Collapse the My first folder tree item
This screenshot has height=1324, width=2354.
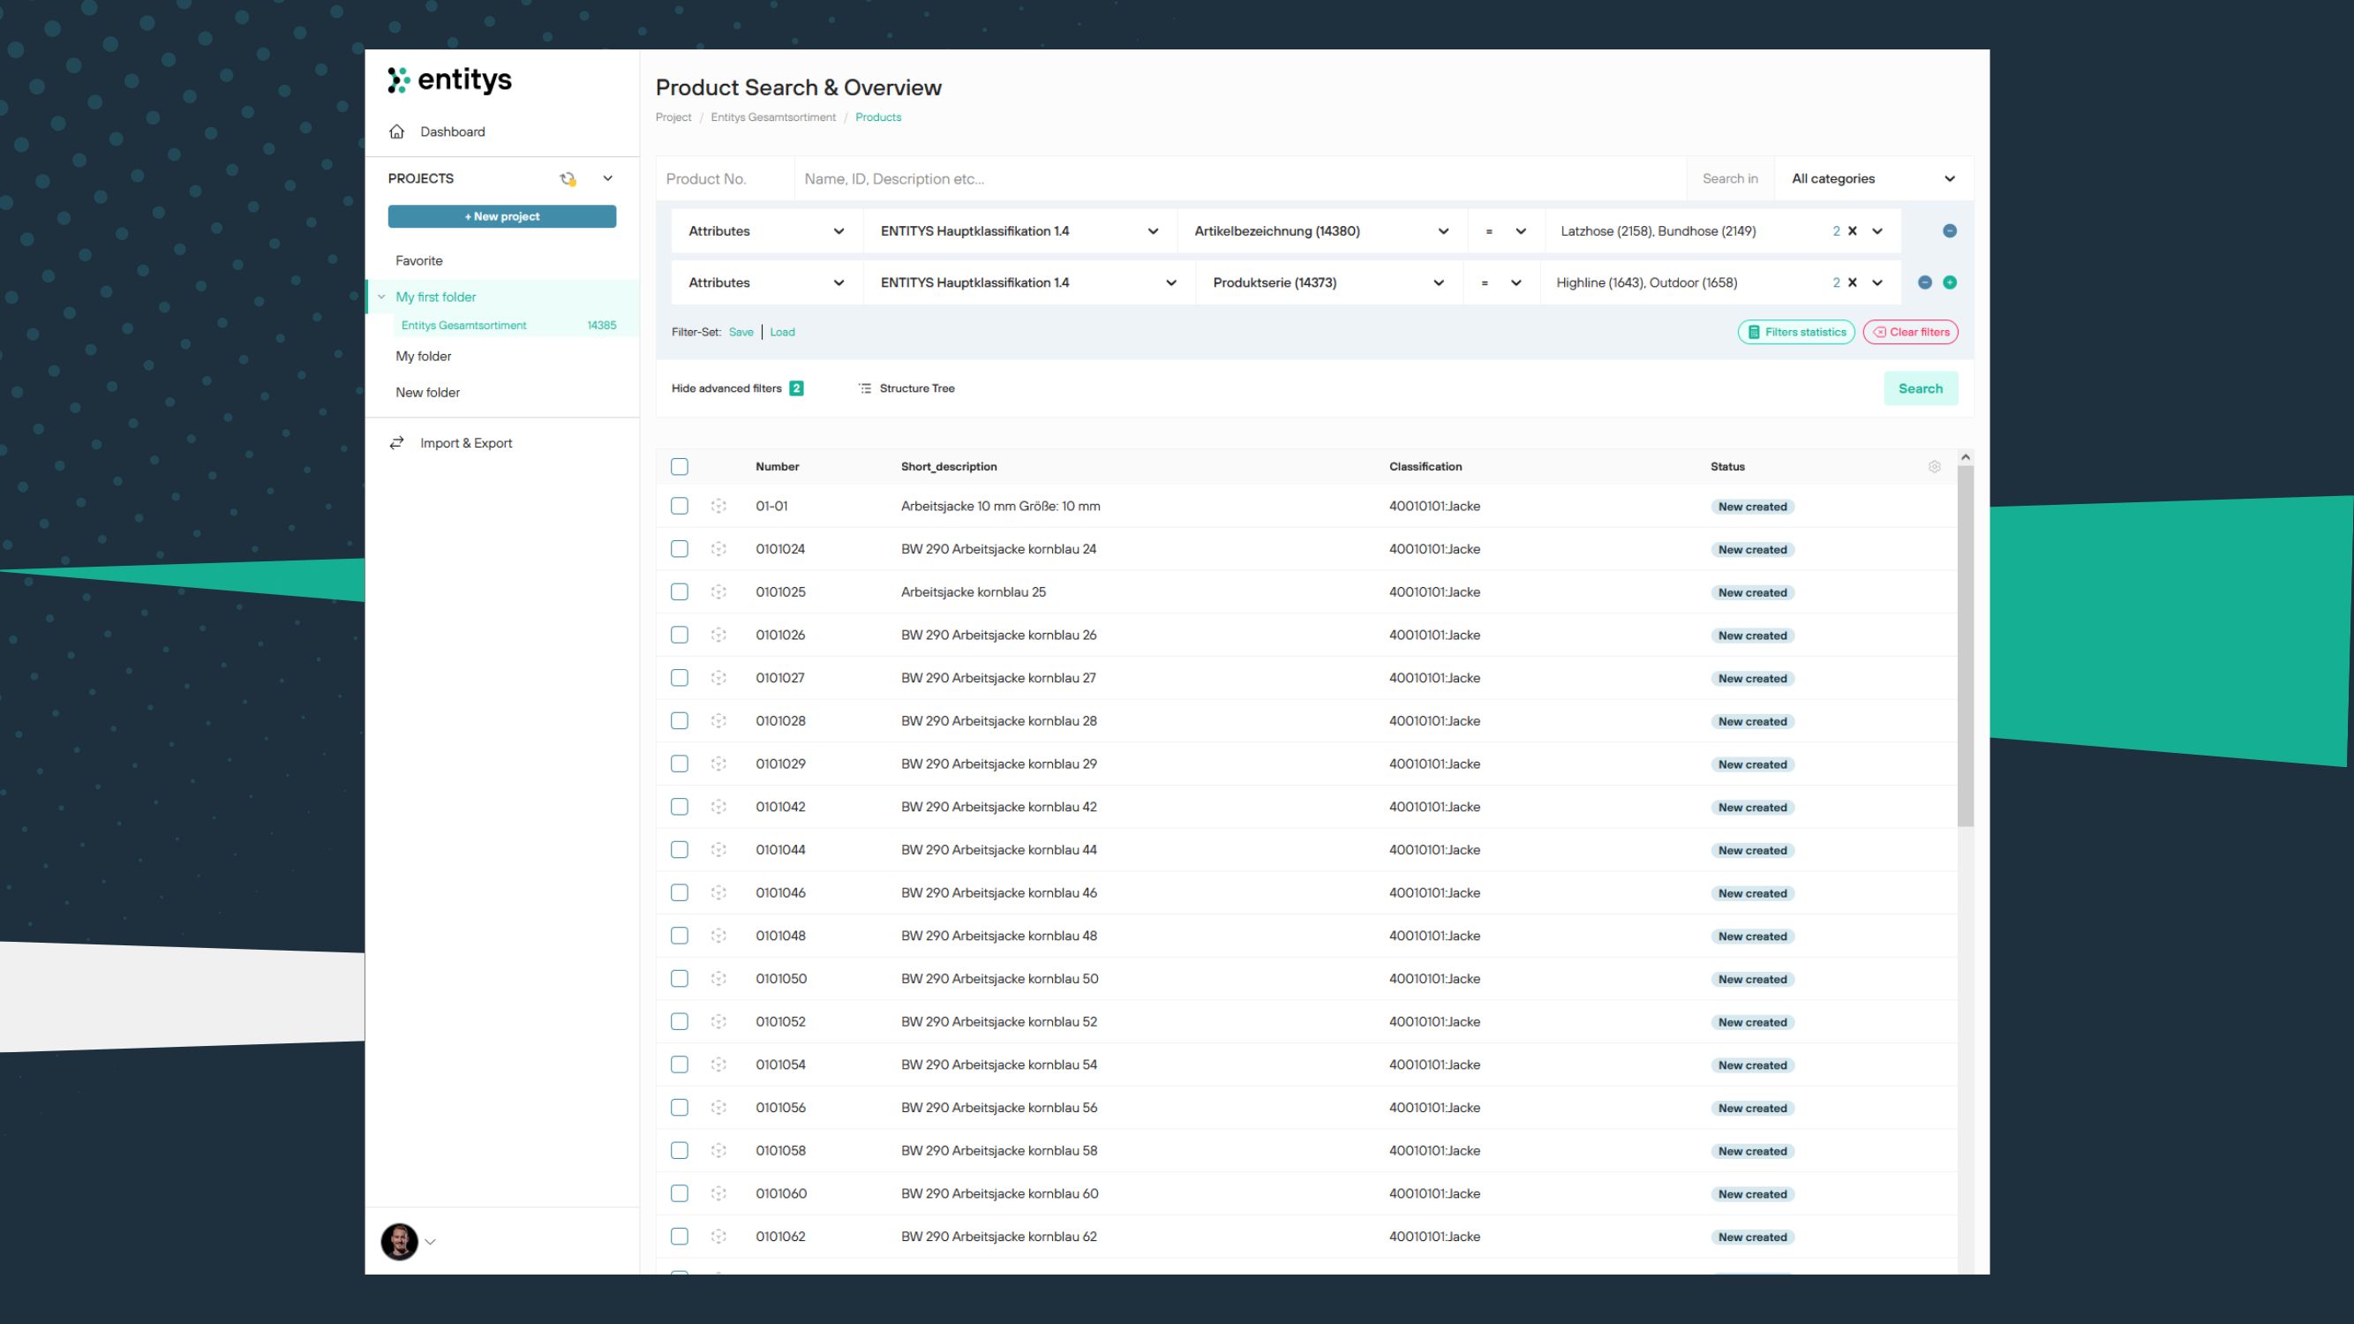pos(381,296)
